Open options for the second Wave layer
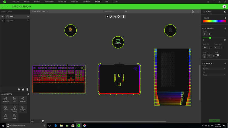Image resolution: width=228 pixels, height=128 pixels. [x=28, y=21]
